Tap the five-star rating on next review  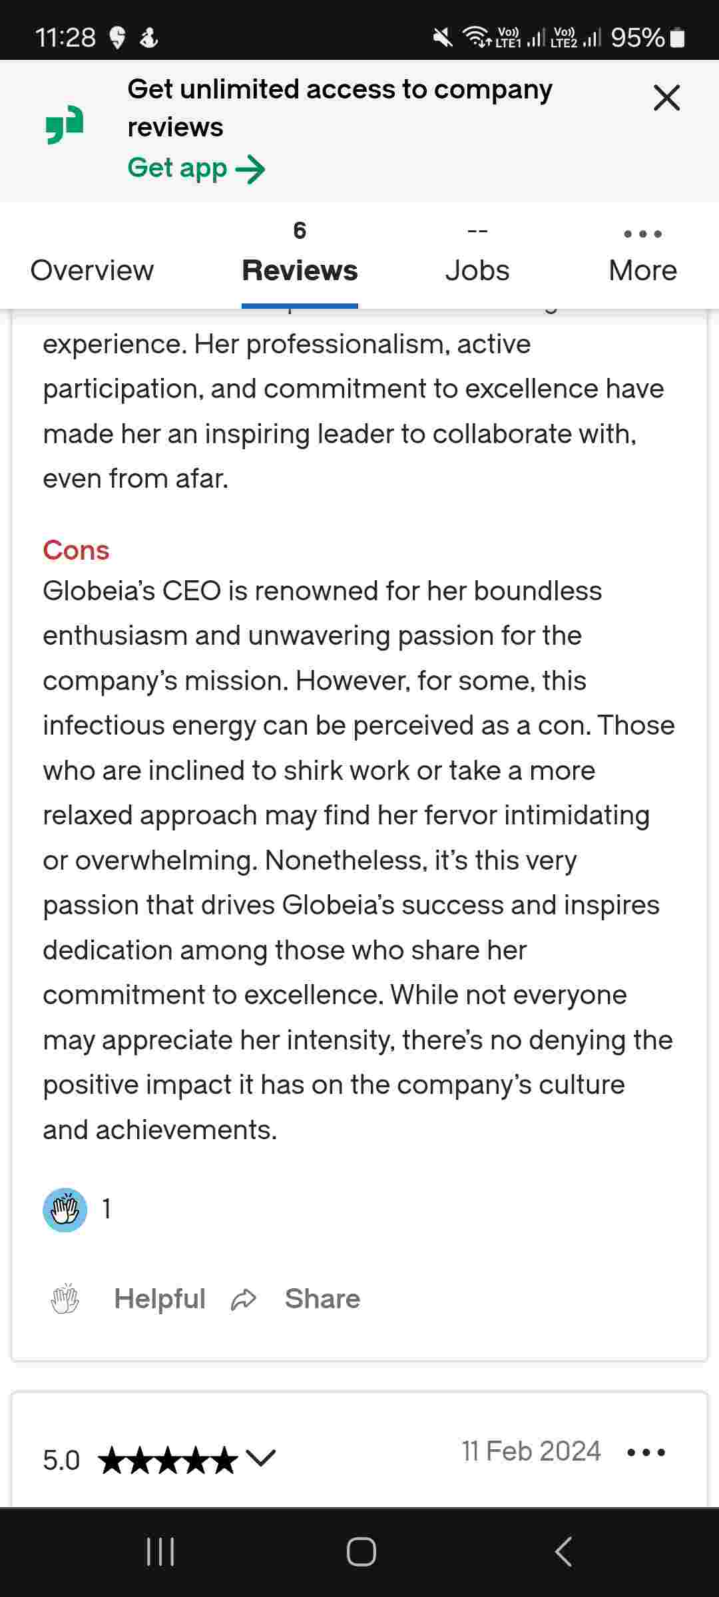pos(168,1460)
